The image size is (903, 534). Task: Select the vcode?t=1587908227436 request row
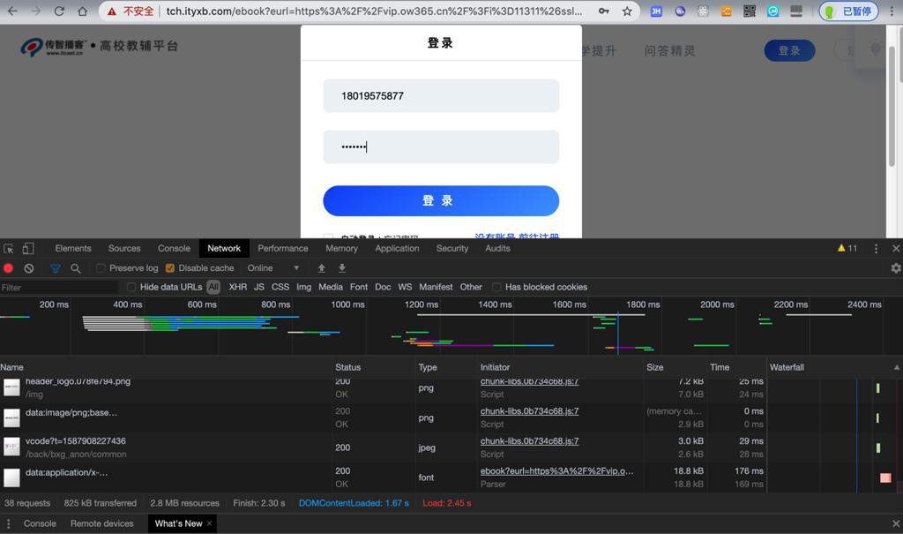384,448
